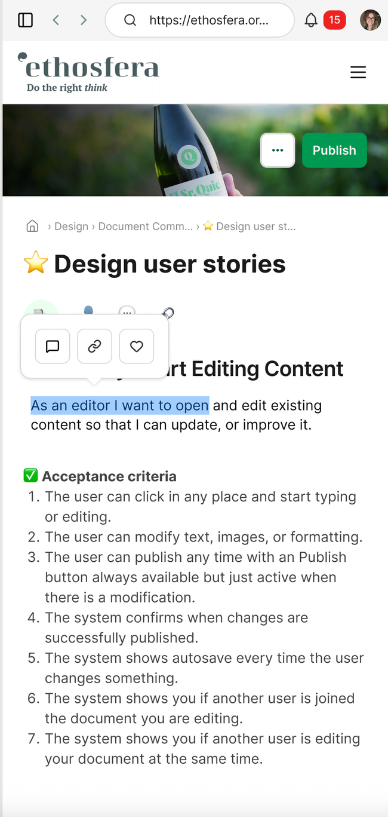Select the Design user st... breadcrumb
The image size is (388, 817).
tap(250, 227)
